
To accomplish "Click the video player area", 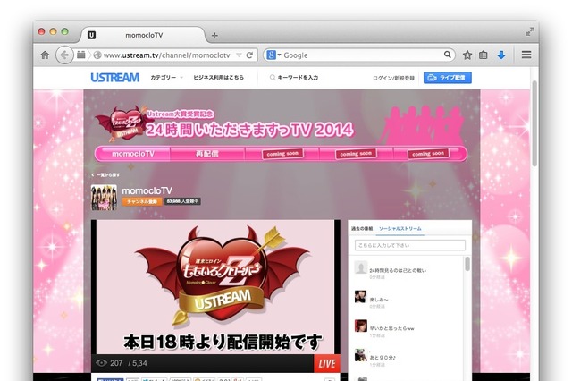I will (215, 287).
